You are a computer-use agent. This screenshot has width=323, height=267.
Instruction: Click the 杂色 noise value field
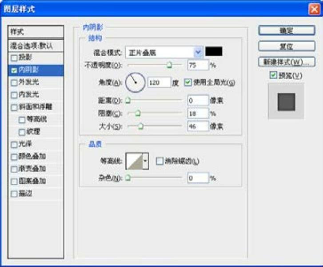[x=198, y=178]
